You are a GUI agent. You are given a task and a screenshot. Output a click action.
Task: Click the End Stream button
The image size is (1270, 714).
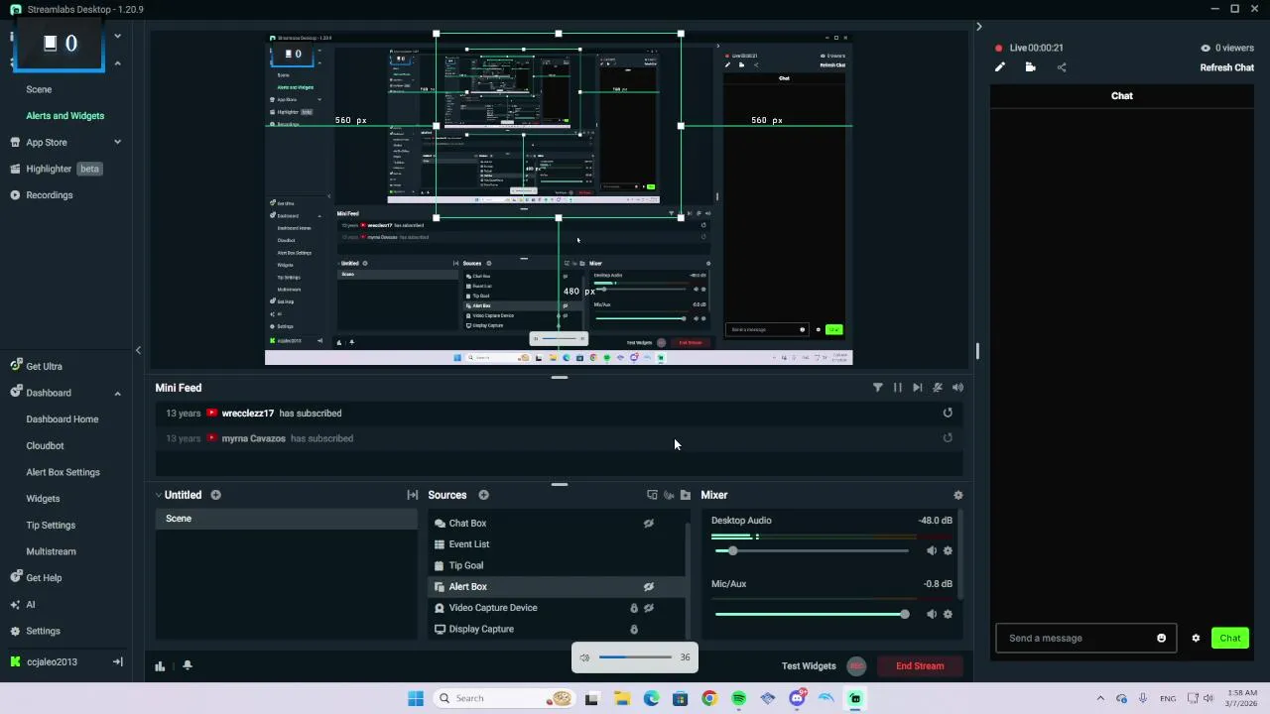[x=920, y=665]
